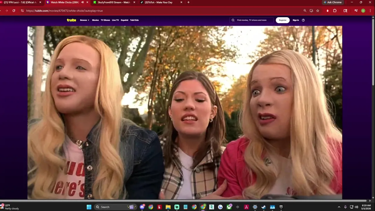Click the Tubi search input field
The image size is (375, 211).
tap(251, 20)
